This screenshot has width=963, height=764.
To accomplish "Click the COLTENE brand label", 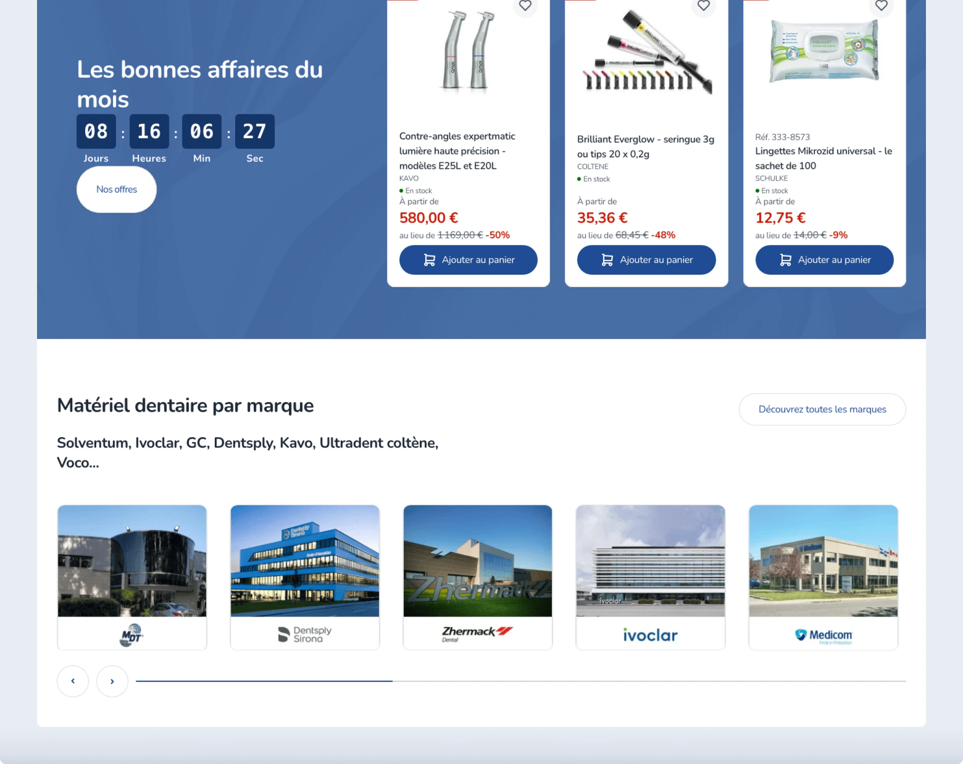I will click(592, 167).
